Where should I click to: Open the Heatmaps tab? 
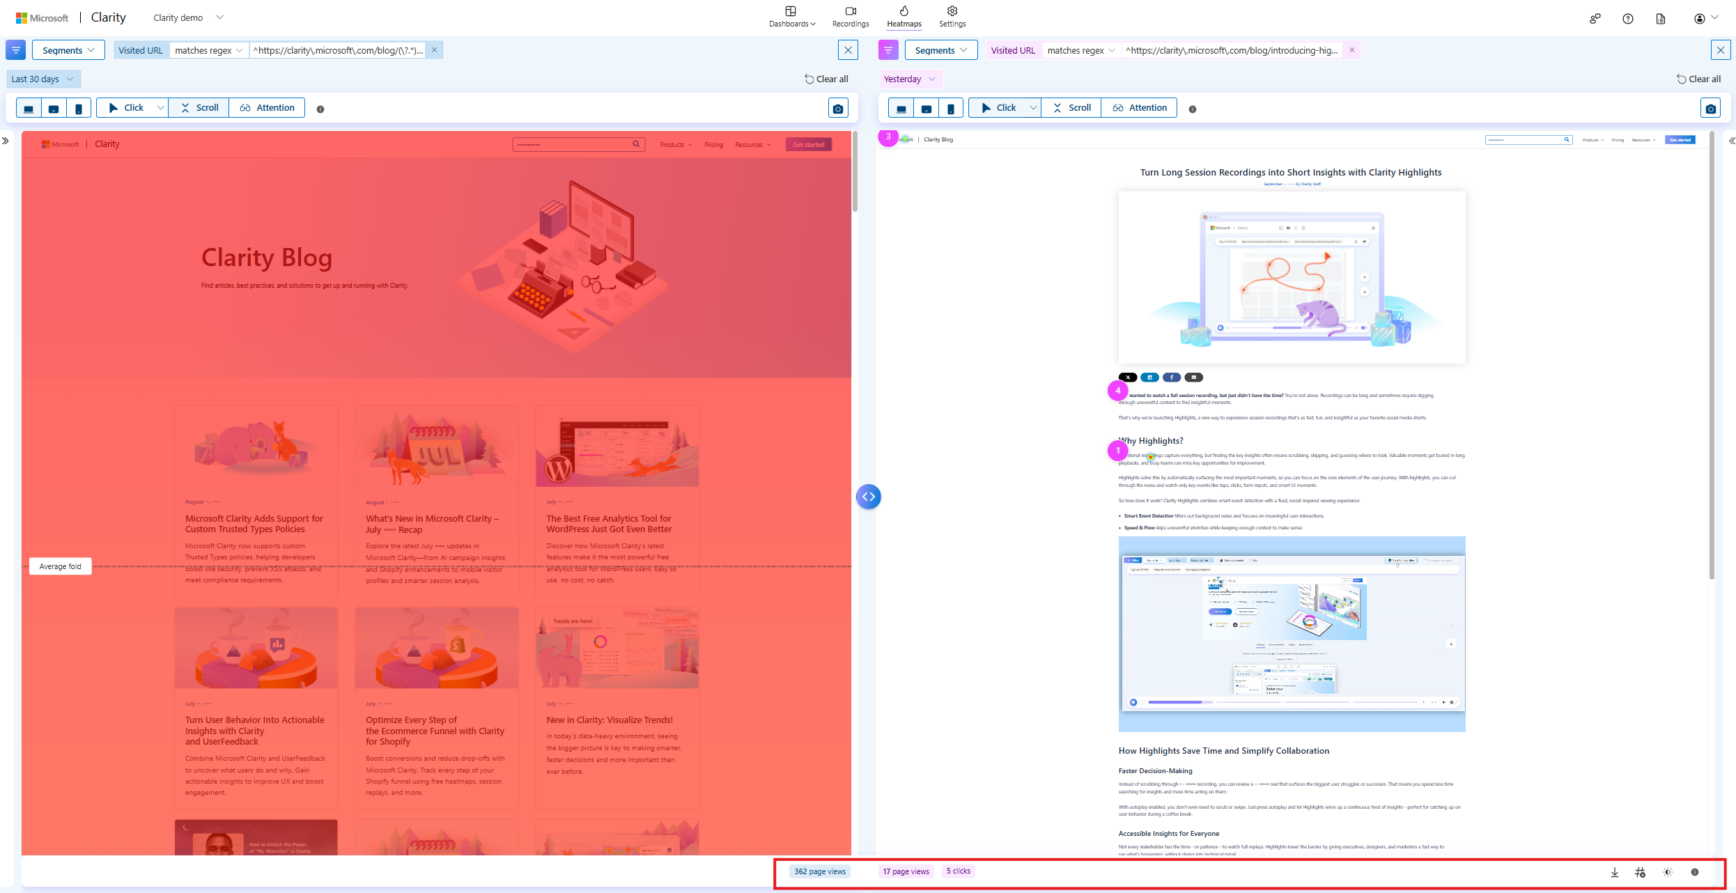904,17
